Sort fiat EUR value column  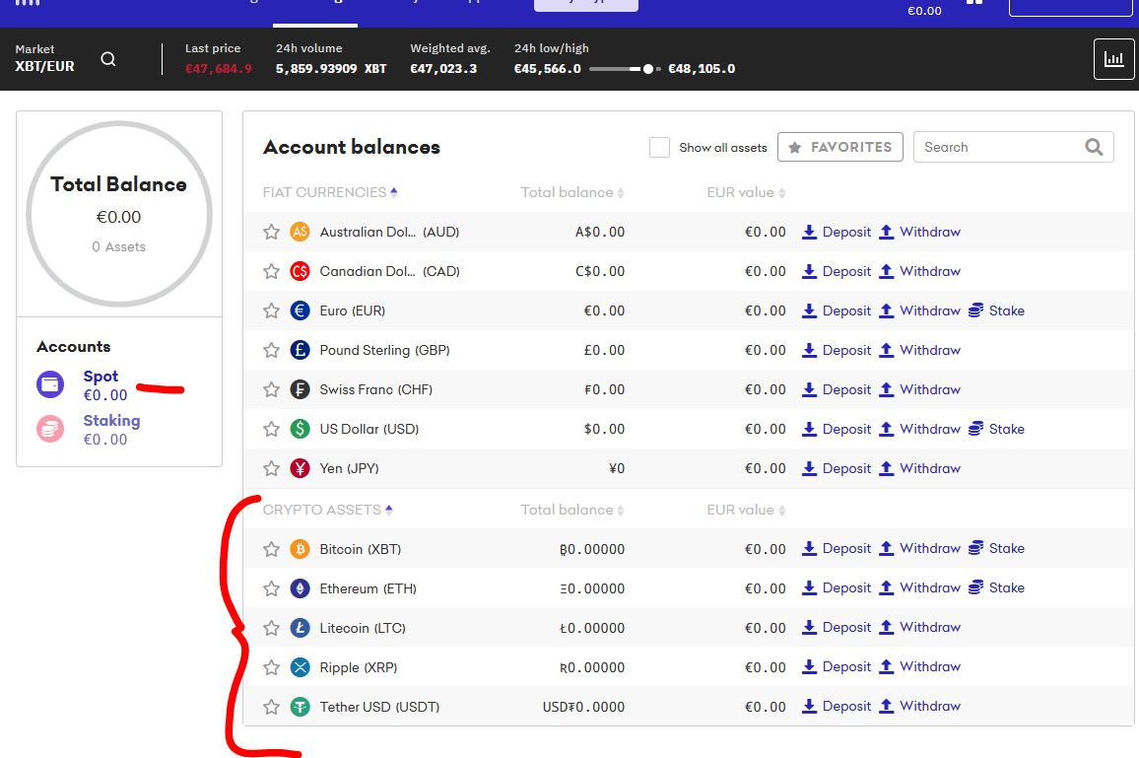746,192
